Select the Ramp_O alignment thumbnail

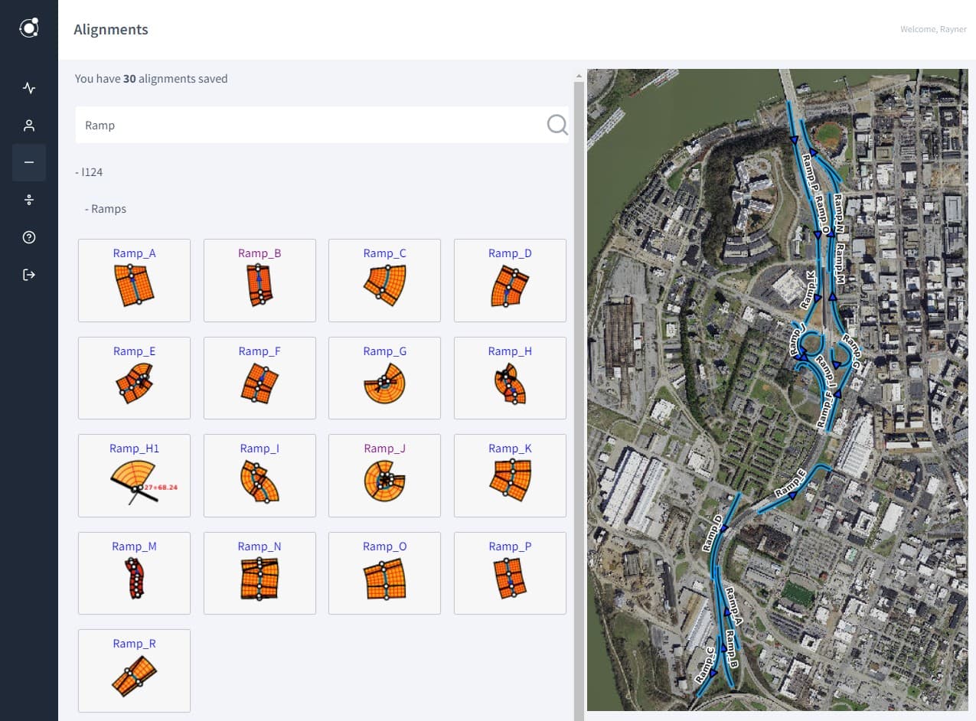[x=384, y=573]
